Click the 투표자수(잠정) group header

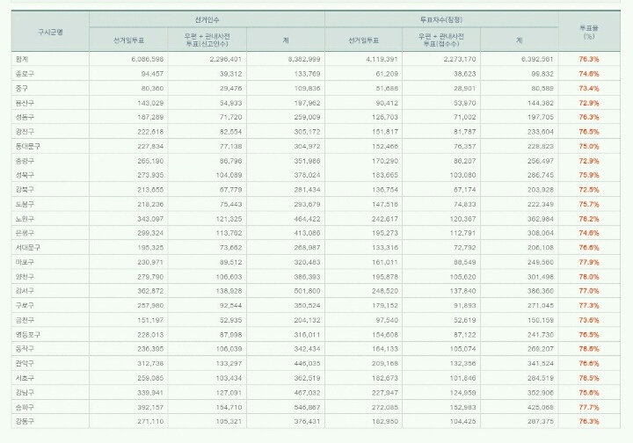pos(441,19)
